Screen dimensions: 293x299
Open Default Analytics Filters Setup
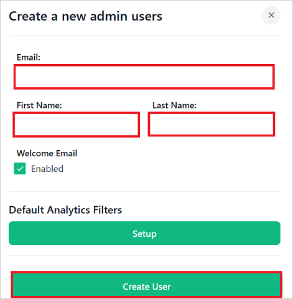tap(144, 233)
